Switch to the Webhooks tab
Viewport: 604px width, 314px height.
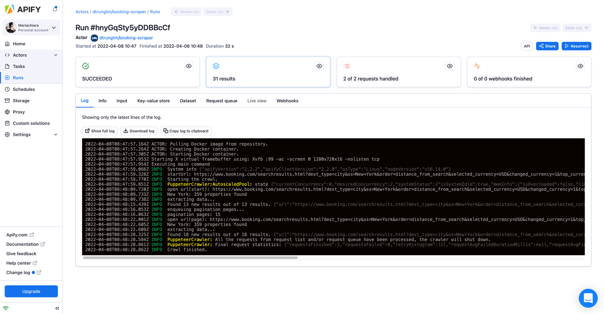287,101
